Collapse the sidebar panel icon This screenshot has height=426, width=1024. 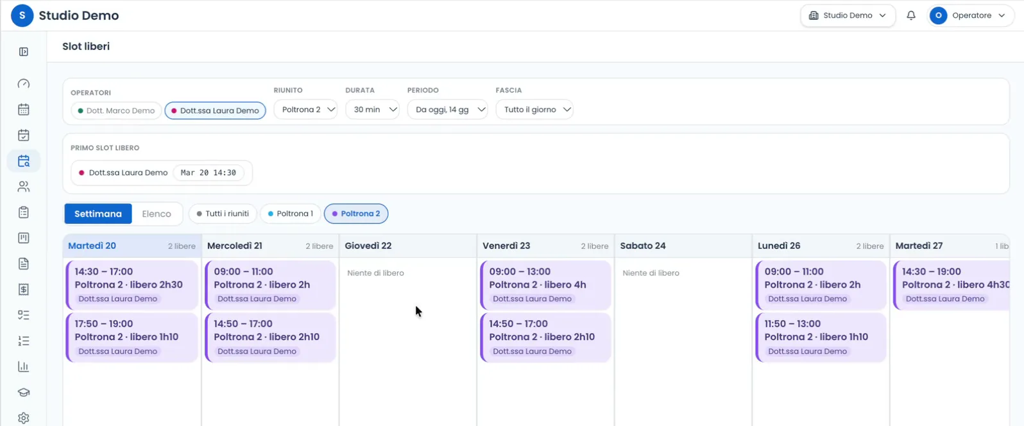click(x=24, y=52)
